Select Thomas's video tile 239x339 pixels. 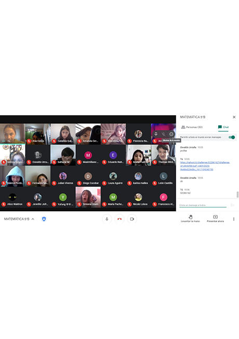pyautogui.click(x=164, y=155)
